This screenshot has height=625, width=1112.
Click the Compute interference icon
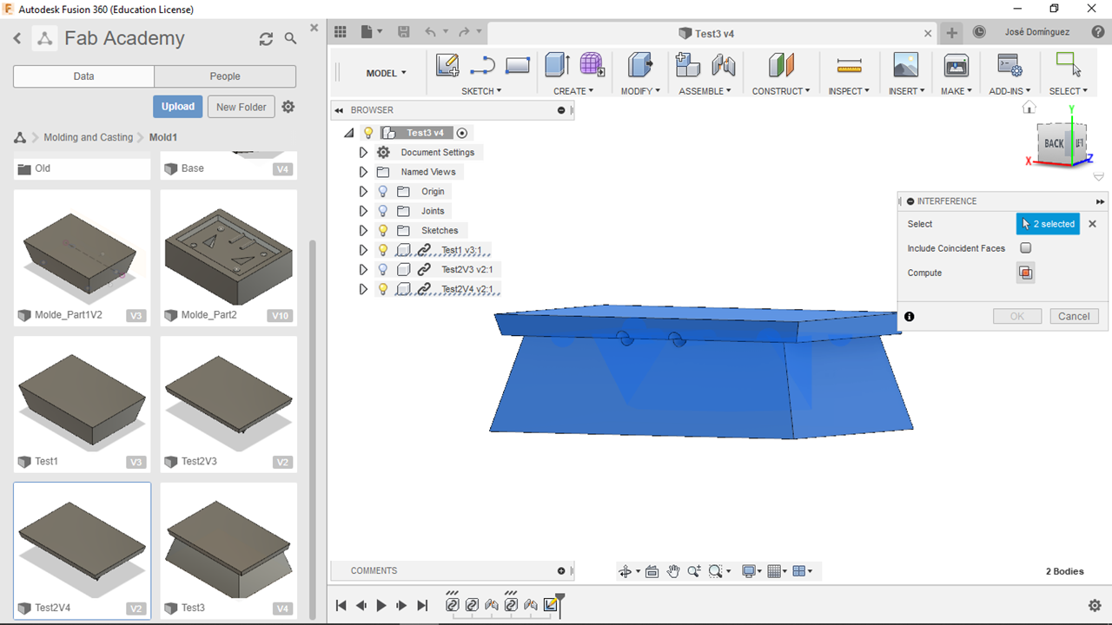coord(1026,273)
